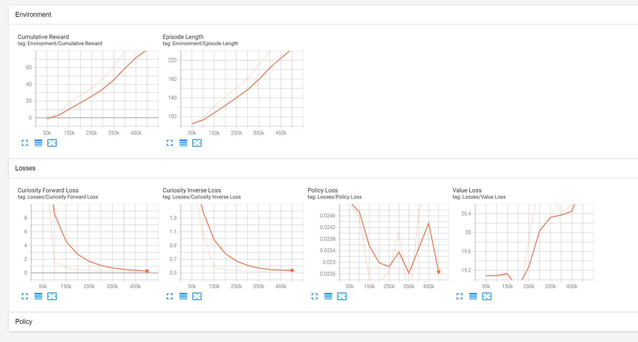The width and height of the screenshot is (638, 342).
Task: Expand the Curiosity Forward Loss chart
Action: click(25, 296)
